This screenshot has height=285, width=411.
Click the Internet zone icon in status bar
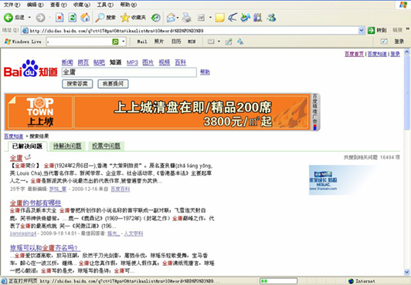click(351, 281)
